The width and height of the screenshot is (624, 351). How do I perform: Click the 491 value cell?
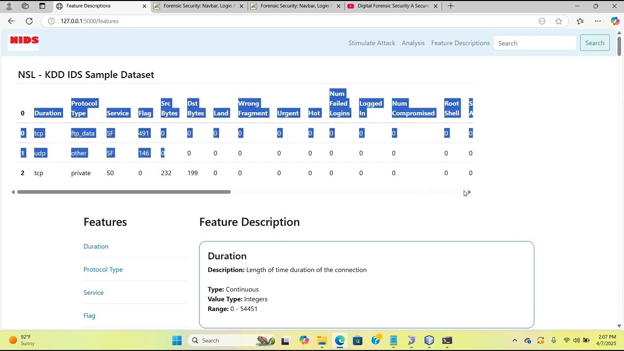click(x=144, y=133)
